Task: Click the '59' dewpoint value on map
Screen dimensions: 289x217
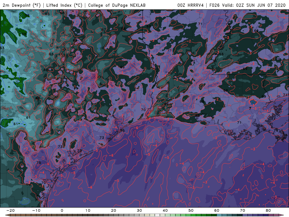Action: click(x=27, y=15)
